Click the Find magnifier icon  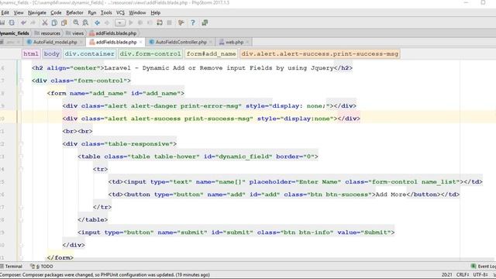click(x=76, y=22)
